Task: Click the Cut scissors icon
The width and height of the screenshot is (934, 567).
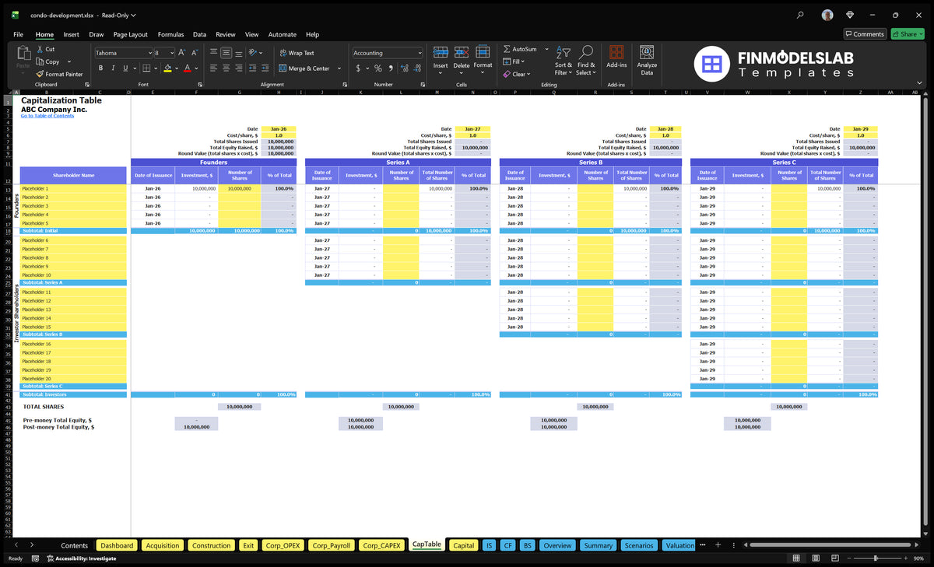Action: [x=40, y=49]
